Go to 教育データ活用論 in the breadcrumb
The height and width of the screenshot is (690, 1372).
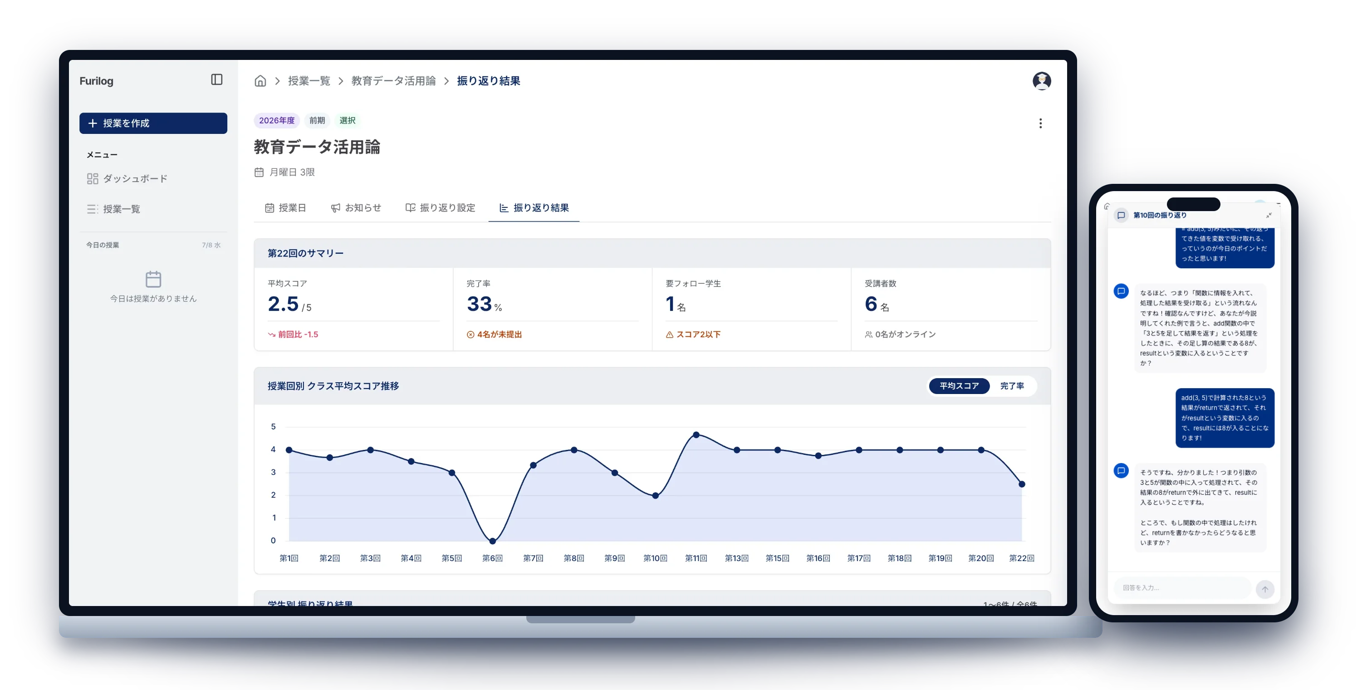point(394,81)
